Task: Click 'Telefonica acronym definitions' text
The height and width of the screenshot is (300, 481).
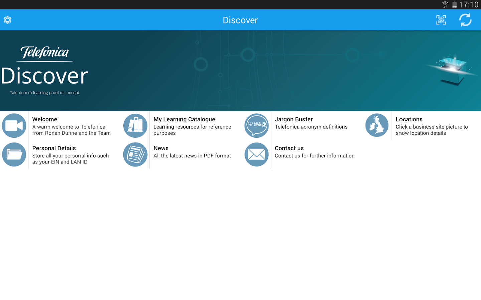Action: [311, 127]
